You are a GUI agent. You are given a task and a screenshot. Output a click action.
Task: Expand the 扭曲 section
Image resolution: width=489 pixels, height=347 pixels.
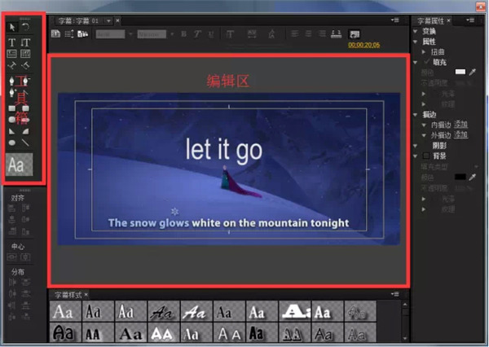[x=424, y=52]
